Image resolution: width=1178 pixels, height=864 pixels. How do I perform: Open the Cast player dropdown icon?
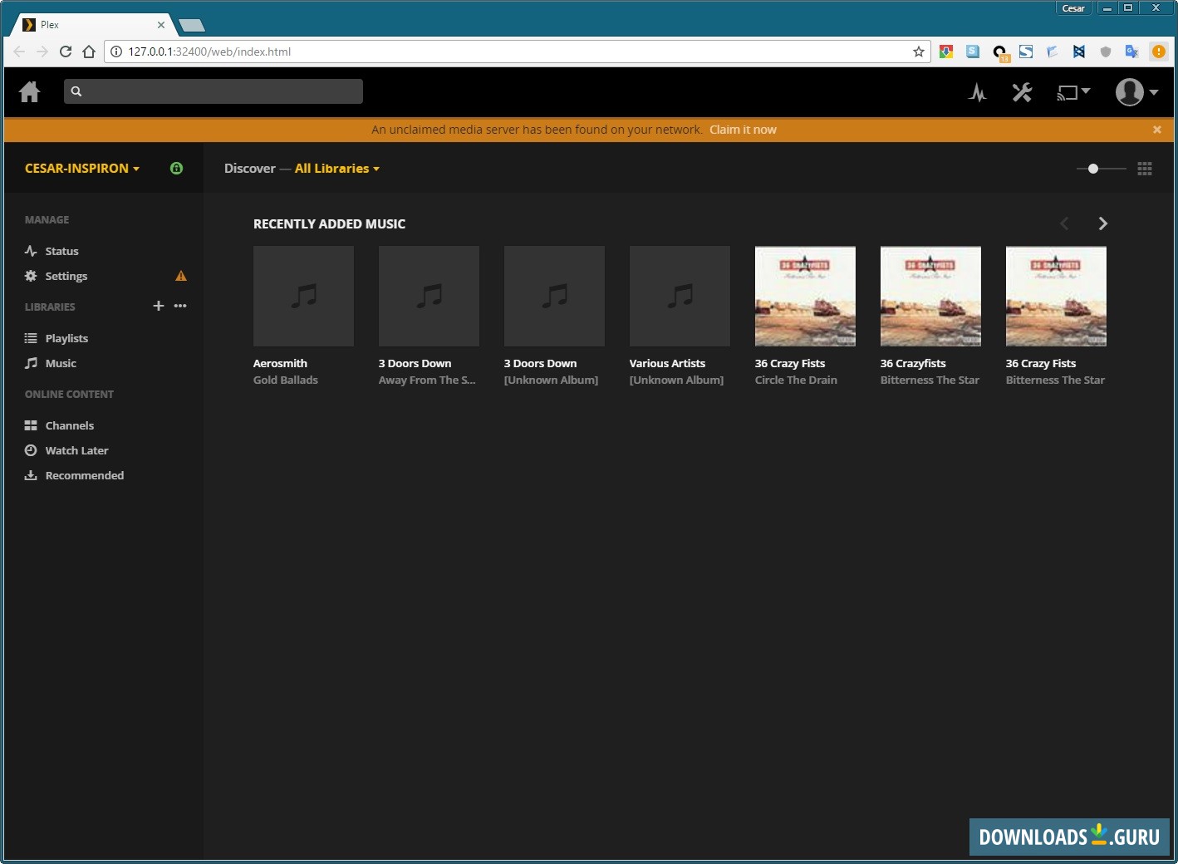[1072, 92]
